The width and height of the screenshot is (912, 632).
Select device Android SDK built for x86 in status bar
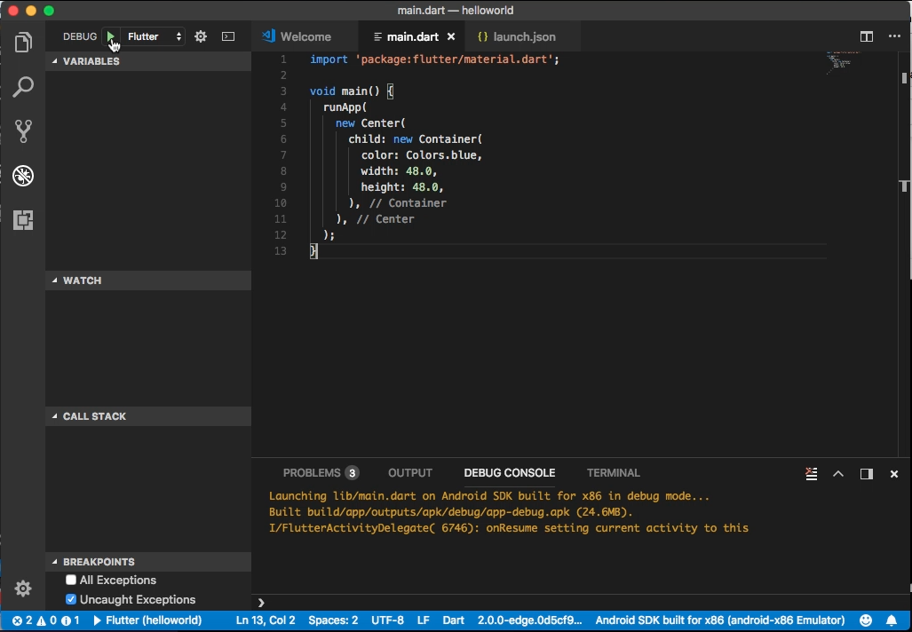tap(719, 620)
